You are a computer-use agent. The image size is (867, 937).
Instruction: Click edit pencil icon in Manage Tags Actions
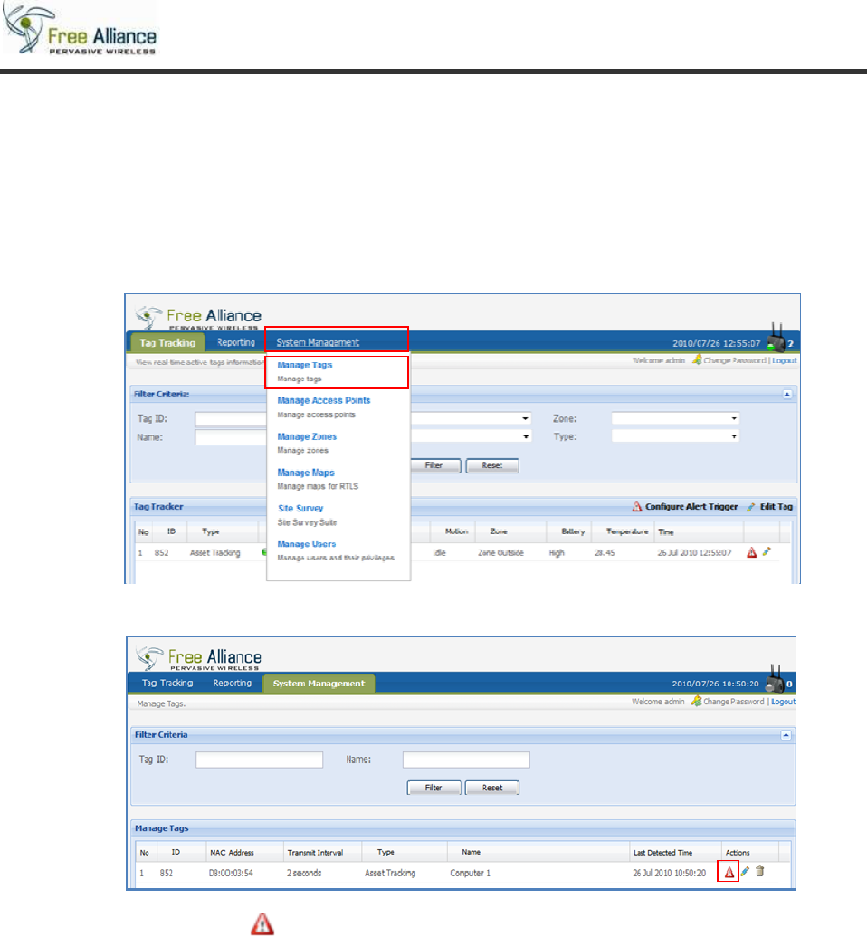coord(745,873)
